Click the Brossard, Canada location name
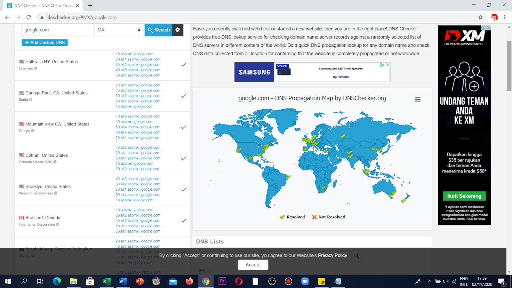512x288 pixels. pos(43,218)
